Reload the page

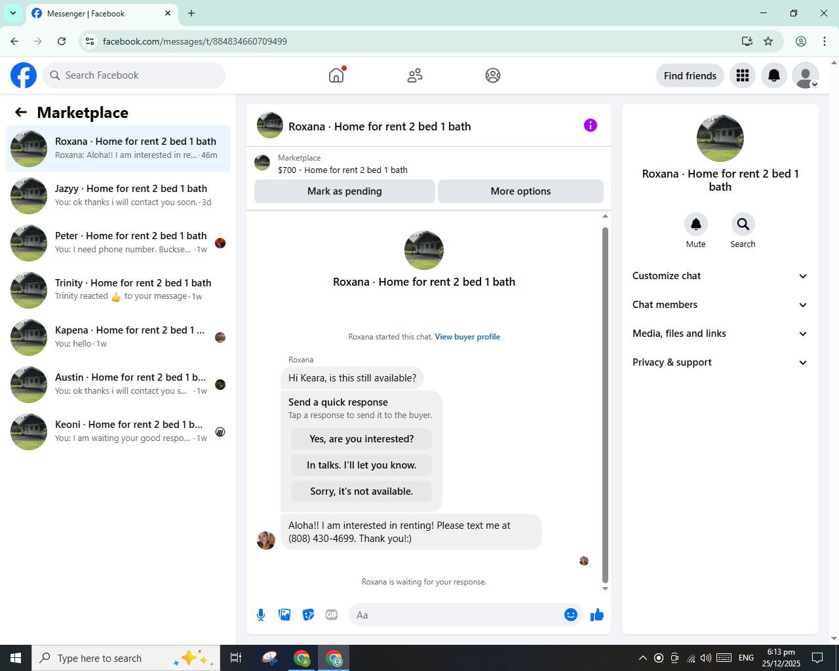62,41
